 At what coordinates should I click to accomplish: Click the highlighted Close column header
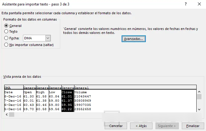67,88
